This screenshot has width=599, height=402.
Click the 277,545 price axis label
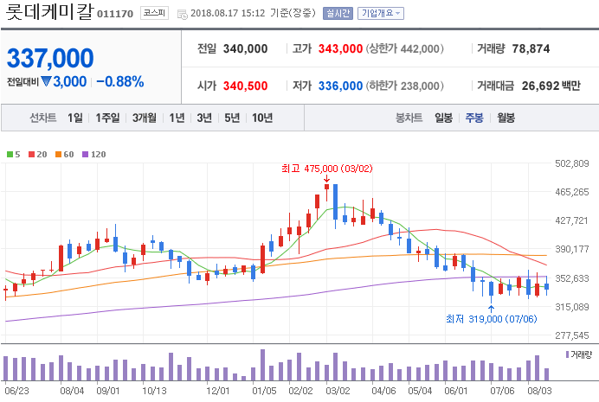[572, 335]
